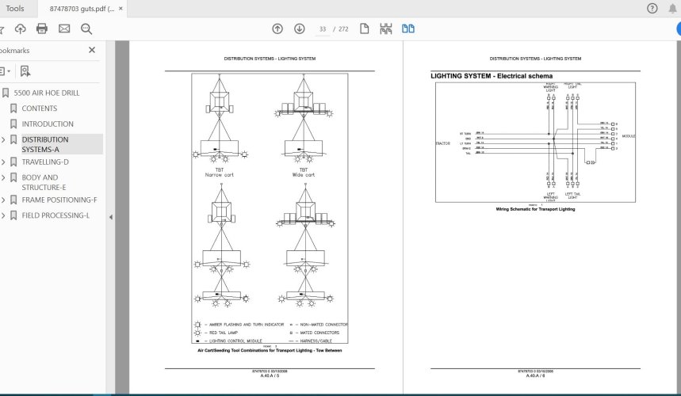Image resolution: width=681 pixels, height=396 pixels.
Task: Open the Tools tab
Action: [x=14, y=9]
